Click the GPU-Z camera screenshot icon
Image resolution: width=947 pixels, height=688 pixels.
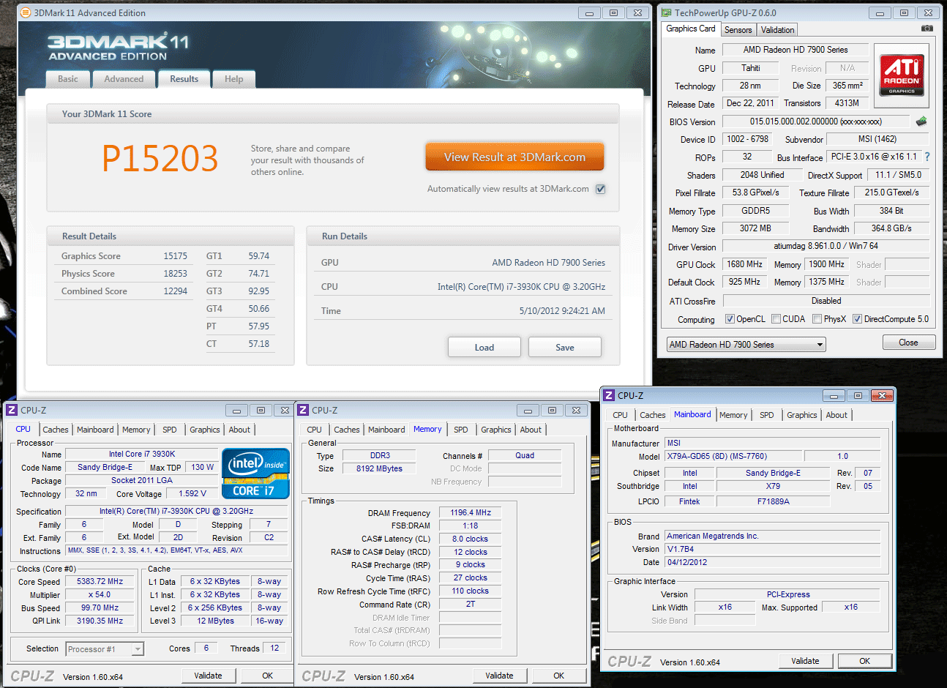click(927, 29)
